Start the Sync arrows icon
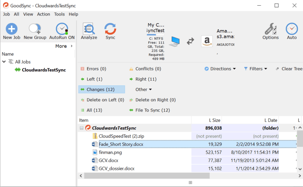The height and width of the screenshot is (187, 303). (x=110, y=29)
